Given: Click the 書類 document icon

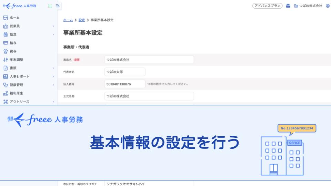Looking at the screenshot, I should coord(6,68).
